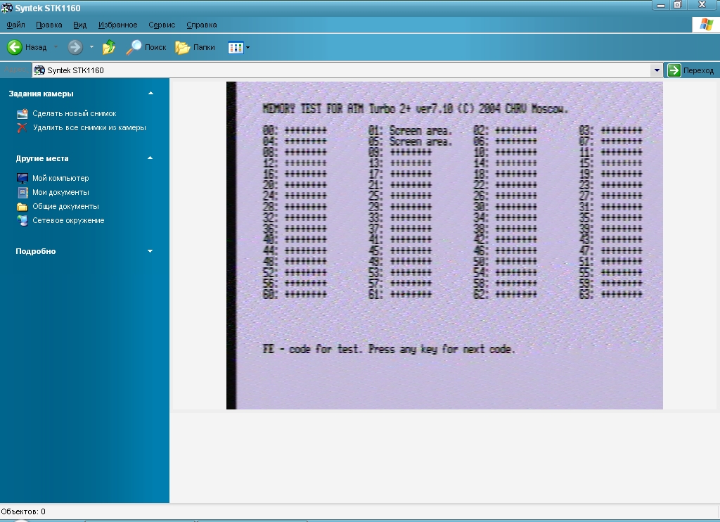720x522 pixels.
Task: Open the Views button dropdown arrow
Action: (x=247, y=47)
